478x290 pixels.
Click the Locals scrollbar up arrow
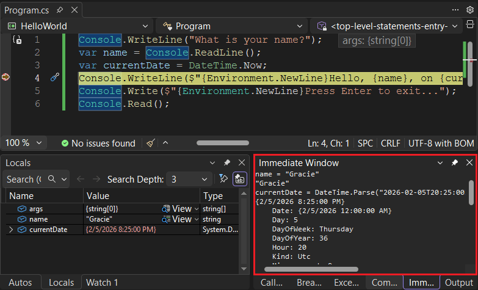(244, 194)
